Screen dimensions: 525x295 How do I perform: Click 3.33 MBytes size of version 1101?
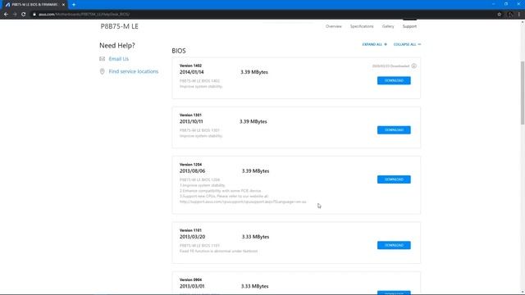coord(255,237)
